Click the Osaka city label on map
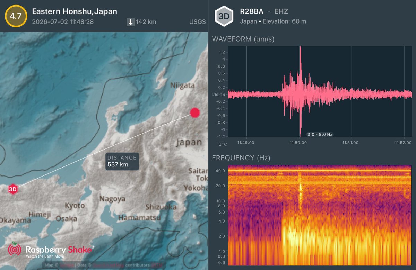416x270 pixels. [66, 218]
